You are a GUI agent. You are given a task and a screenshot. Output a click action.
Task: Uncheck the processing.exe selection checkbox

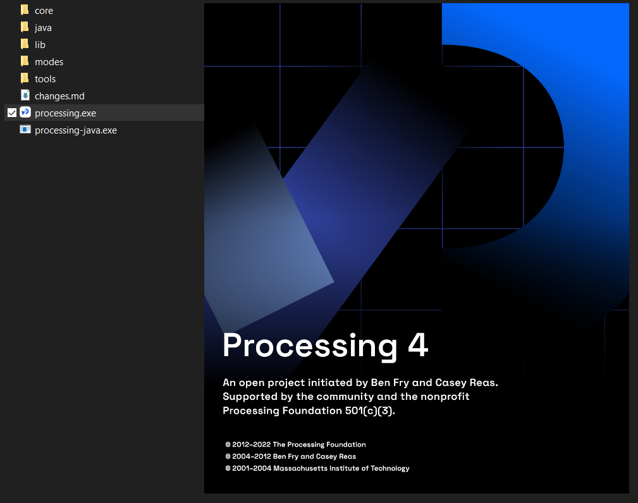[12, 113]
